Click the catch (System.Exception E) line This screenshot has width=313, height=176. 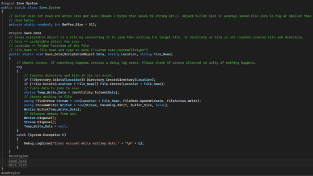pos(41,135)
